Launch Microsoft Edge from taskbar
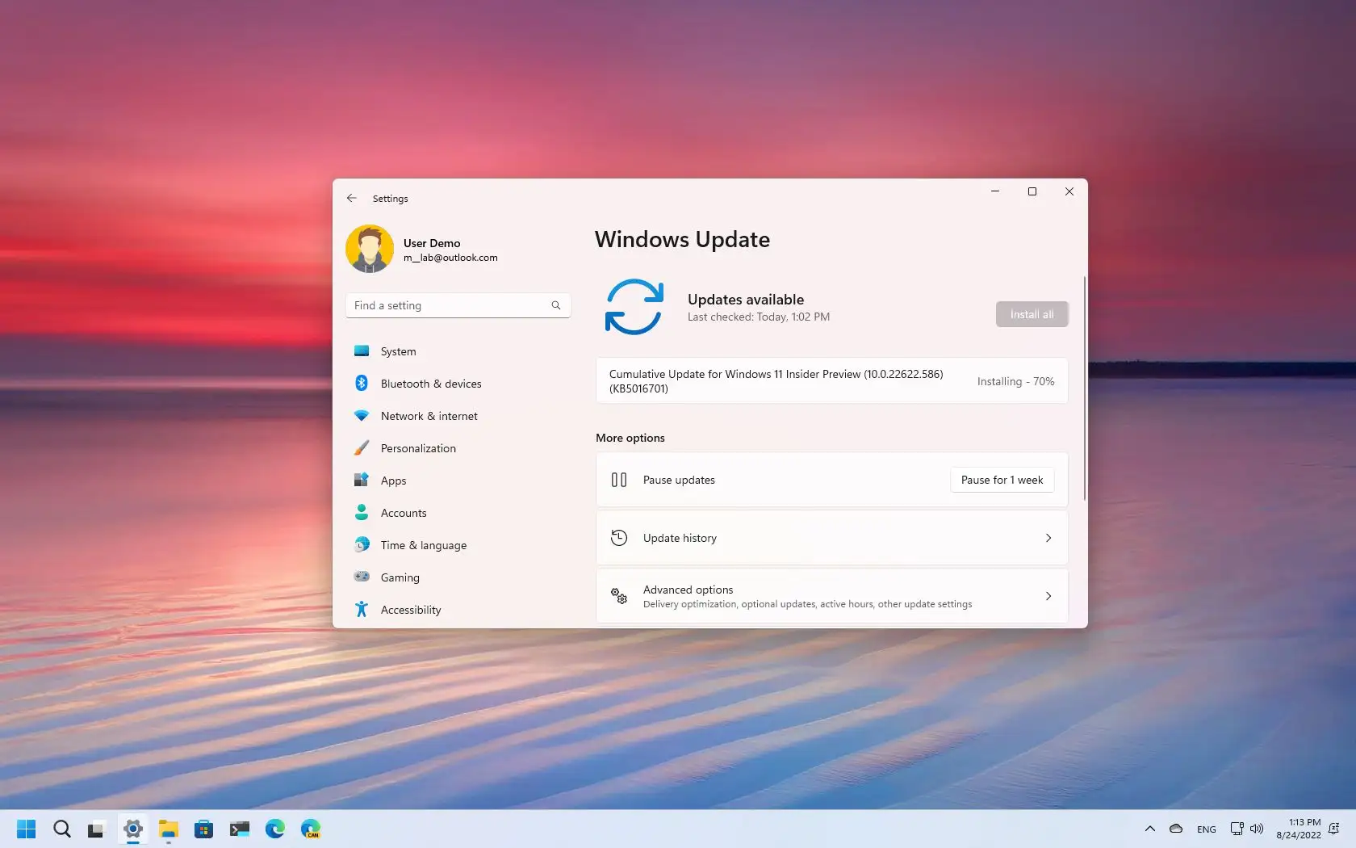Viewport: 1356px width, 848px height. 274,829
